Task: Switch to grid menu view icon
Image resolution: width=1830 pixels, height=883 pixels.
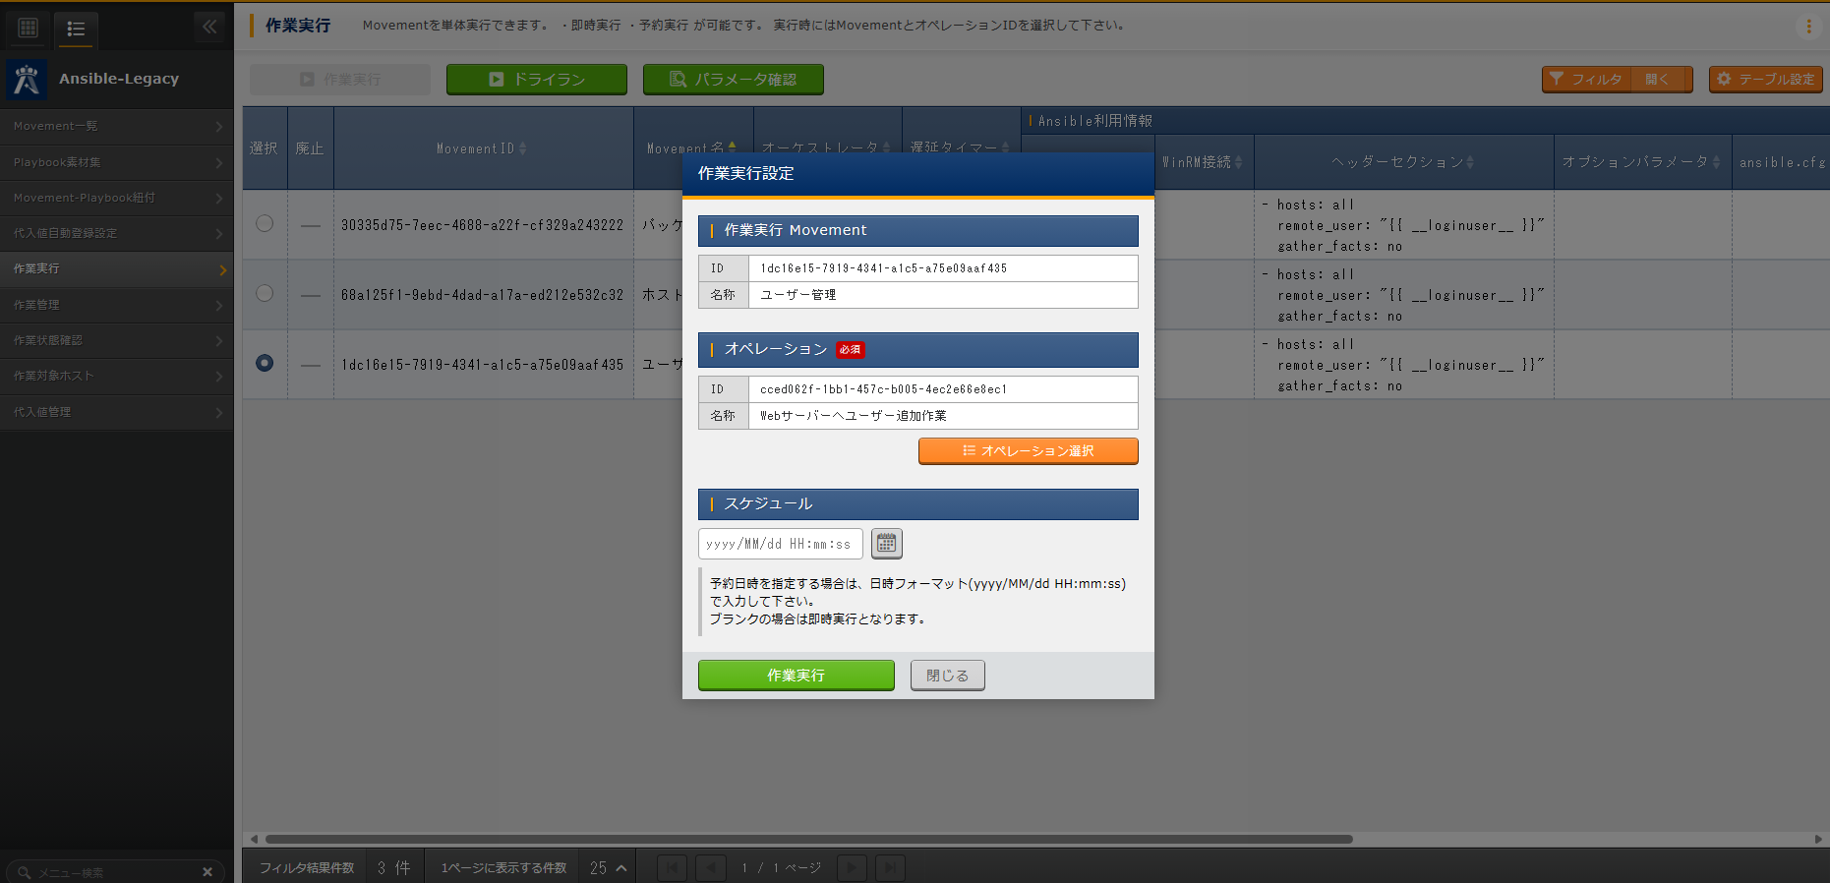Action: [29, 29]
